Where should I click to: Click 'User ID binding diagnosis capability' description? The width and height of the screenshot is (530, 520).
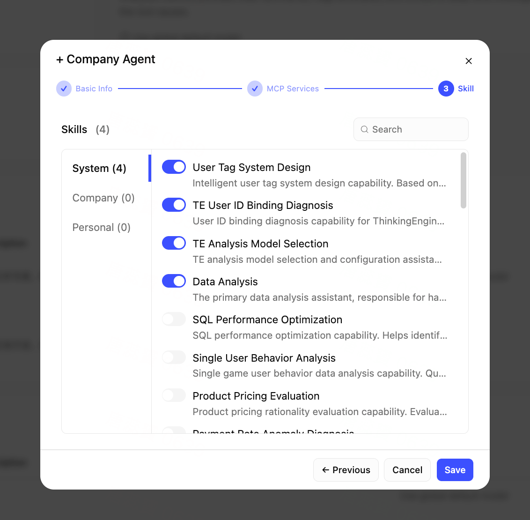(318, 221)
